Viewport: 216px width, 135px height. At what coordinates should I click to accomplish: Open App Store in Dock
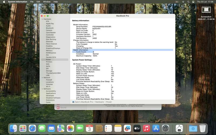pos(156,128)
